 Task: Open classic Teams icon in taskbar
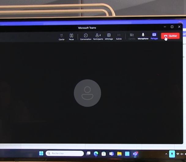tap(111, 154)
